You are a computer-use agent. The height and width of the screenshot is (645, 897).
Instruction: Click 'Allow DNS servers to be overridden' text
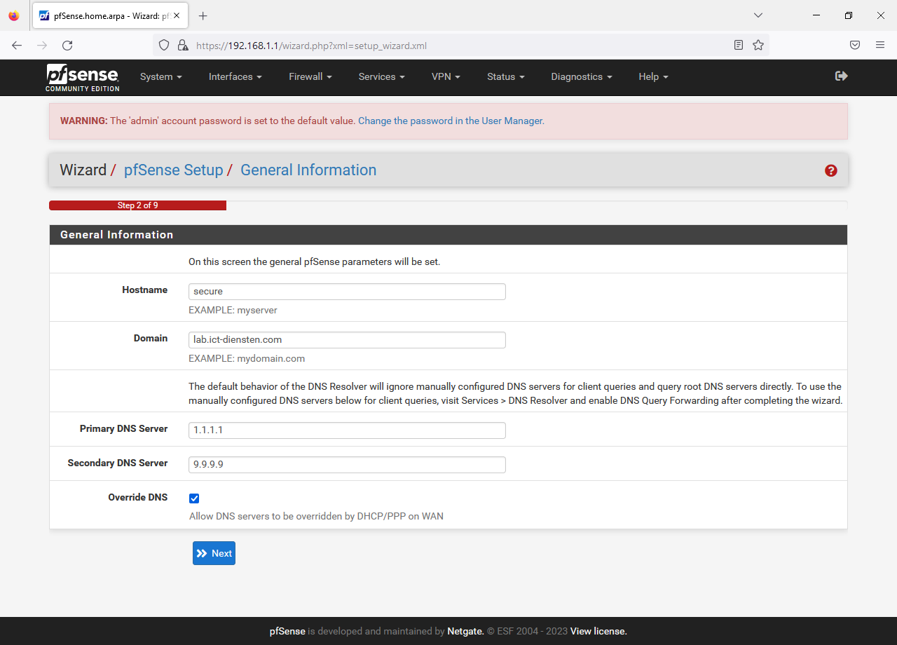point(316,516)
